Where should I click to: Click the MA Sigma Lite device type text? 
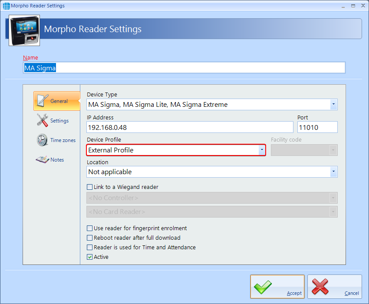click(145, 105)
